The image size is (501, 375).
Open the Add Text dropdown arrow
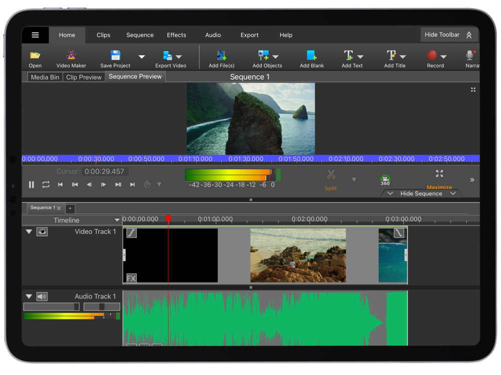point(360,57)
